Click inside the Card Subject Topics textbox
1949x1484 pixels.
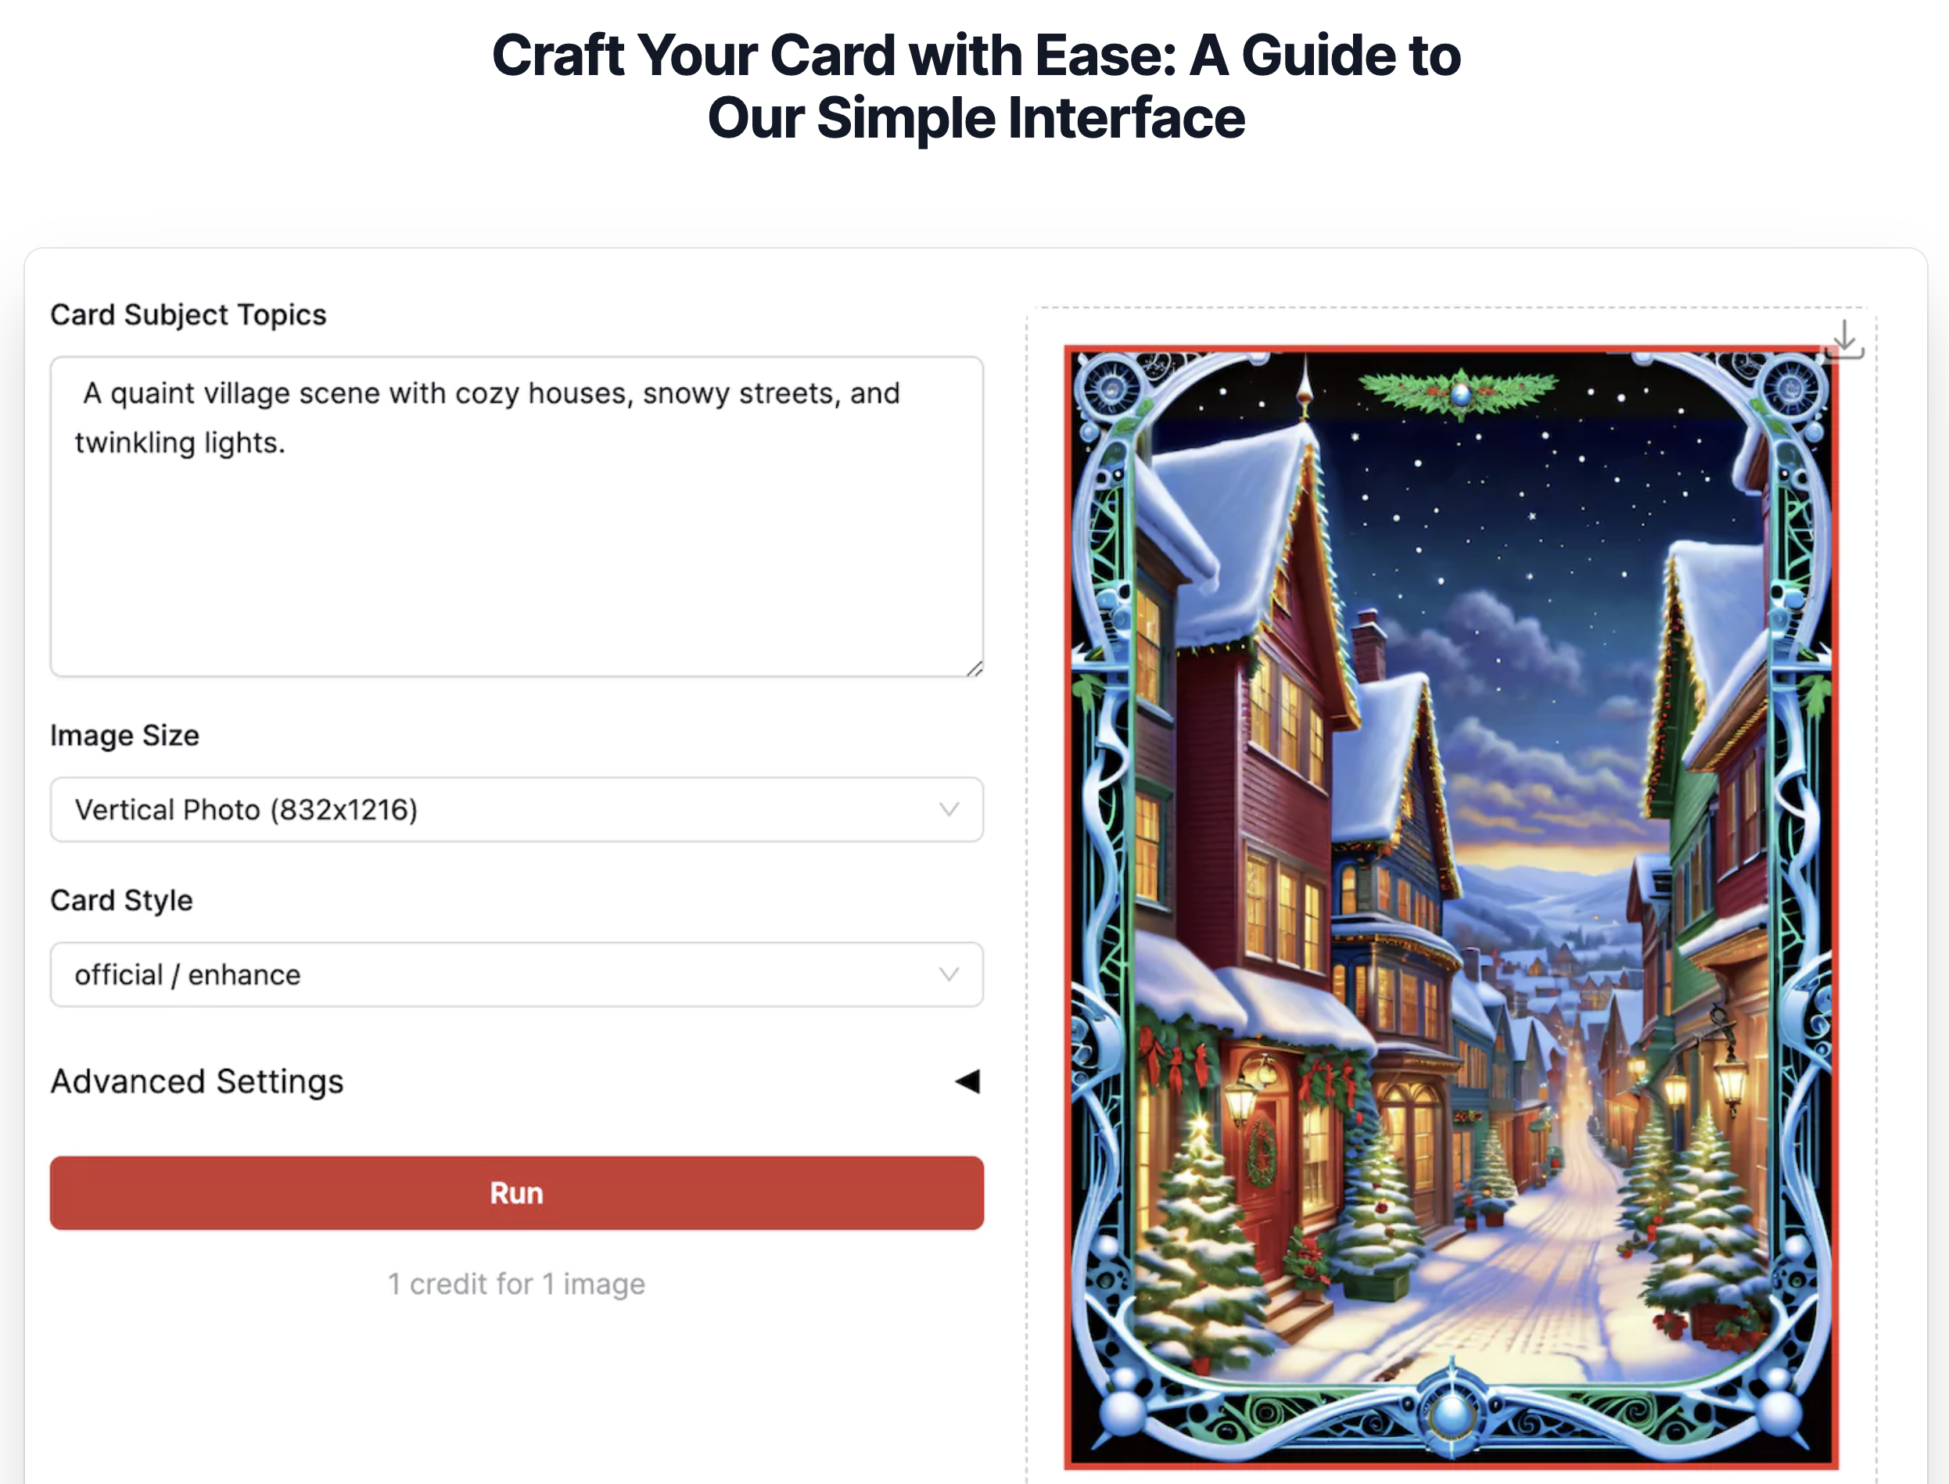coord(517,517)
